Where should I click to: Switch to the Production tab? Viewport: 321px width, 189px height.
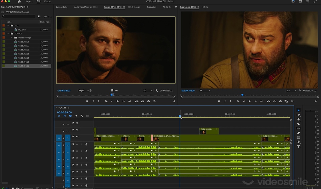coord(151,7)
